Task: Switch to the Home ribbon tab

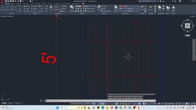Action: [7, 4]
